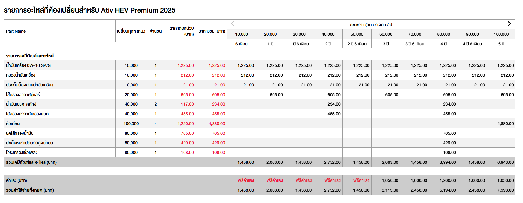Select the 10,000 km column header
523x203 pixels.
coord(242,34)
